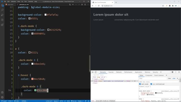Click errors and warnings count in status bar
This screenshot has height=102, width=181.
pos(16,101)
